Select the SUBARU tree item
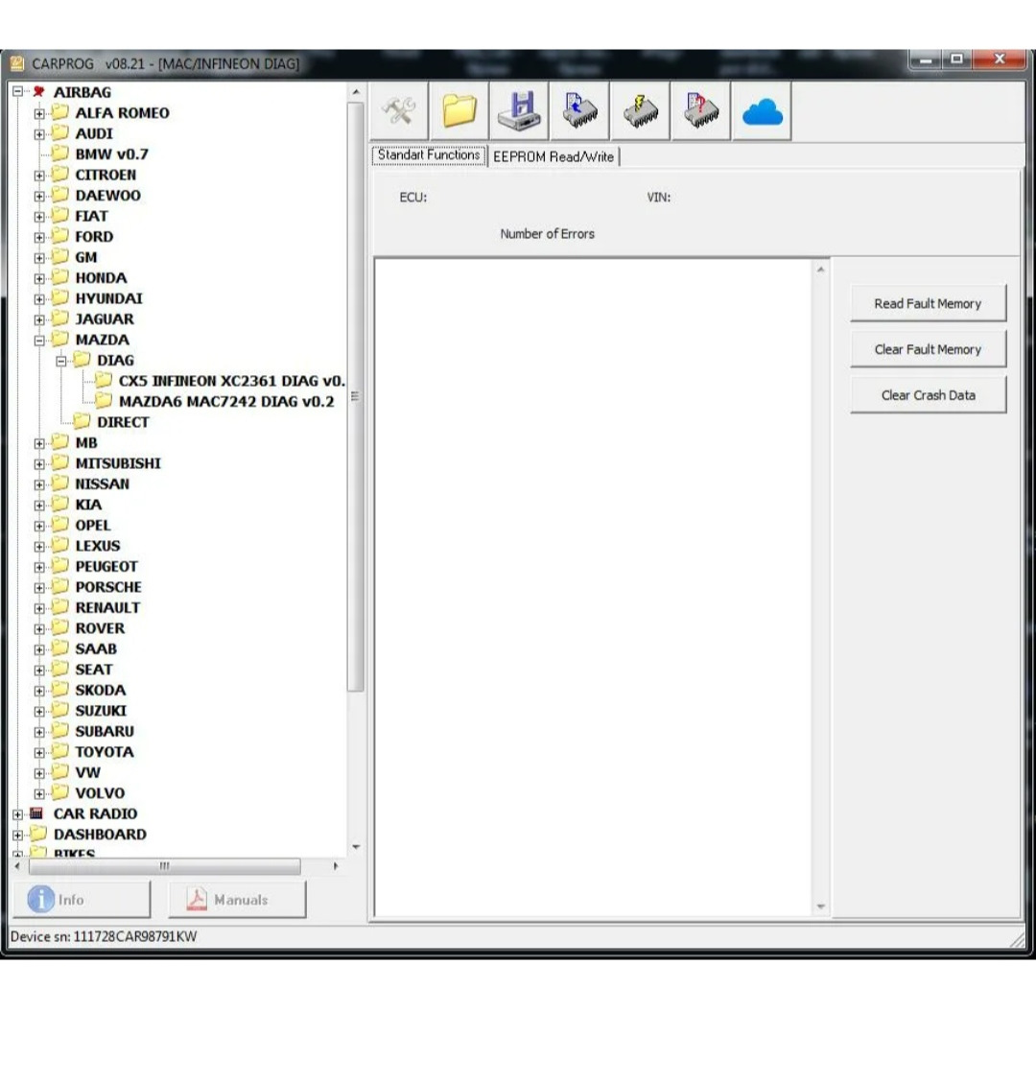1036x1083 pixels. (105, 731)
